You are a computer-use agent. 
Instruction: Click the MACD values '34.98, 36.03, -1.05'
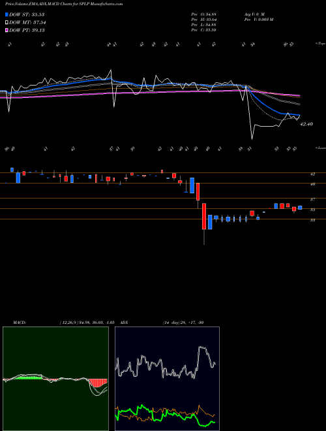pos(95,323)
